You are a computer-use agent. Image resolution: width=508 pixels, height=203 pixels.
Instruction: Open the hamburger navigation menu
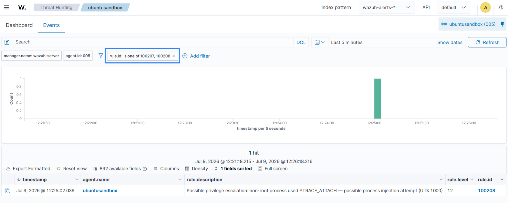[x=6, y=7]
